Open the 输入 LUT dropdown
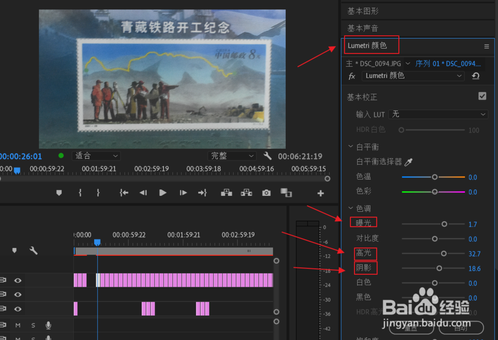The height and width of the screenshot is (340, 498). point(438,114)
